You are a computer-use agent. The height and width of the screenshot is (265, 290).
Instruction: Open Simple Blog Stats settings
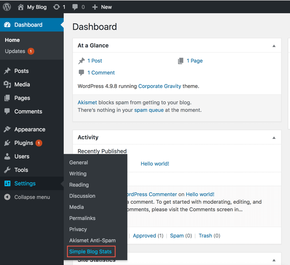(90, 251)
